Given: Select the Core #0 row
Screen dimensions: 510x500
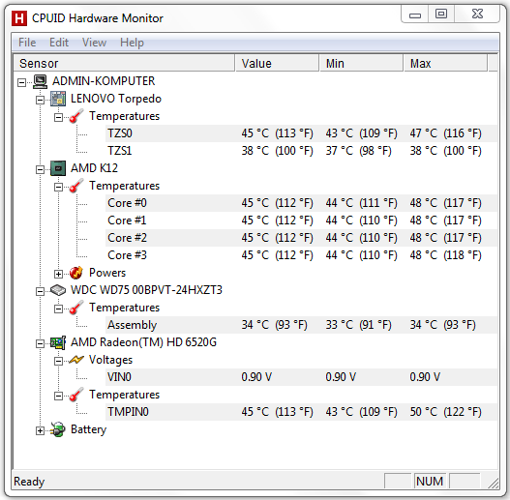Looking at the screenshot, I should click(x=301, y=203).
